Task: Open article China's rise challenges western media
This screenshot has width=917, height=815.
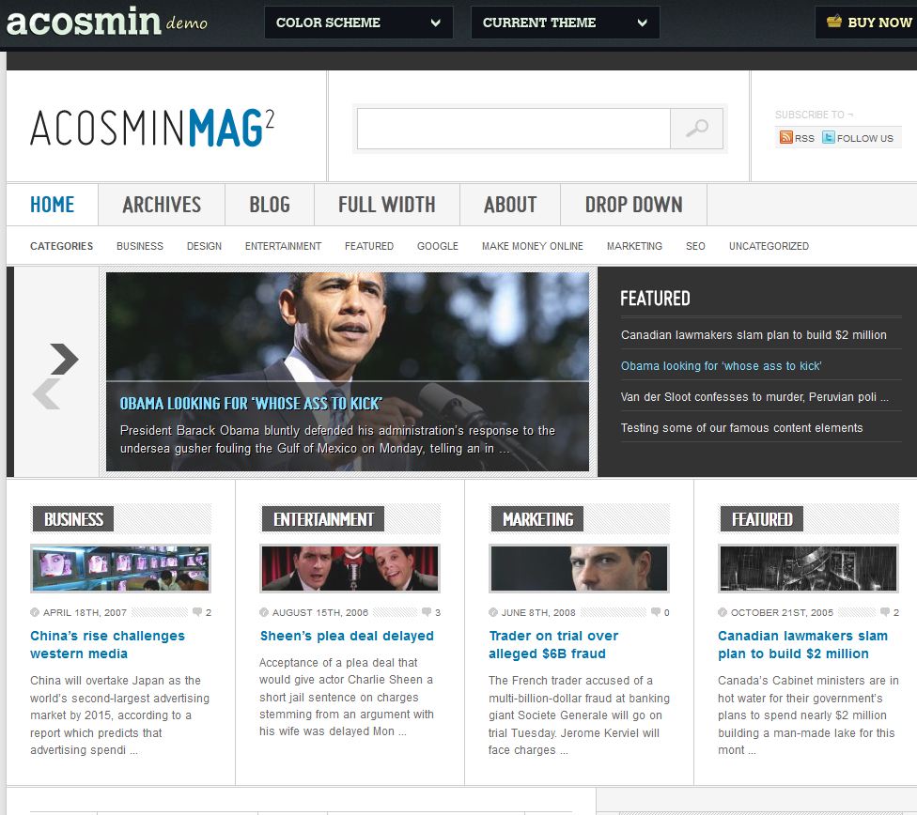Action: [x=107, y=644]
